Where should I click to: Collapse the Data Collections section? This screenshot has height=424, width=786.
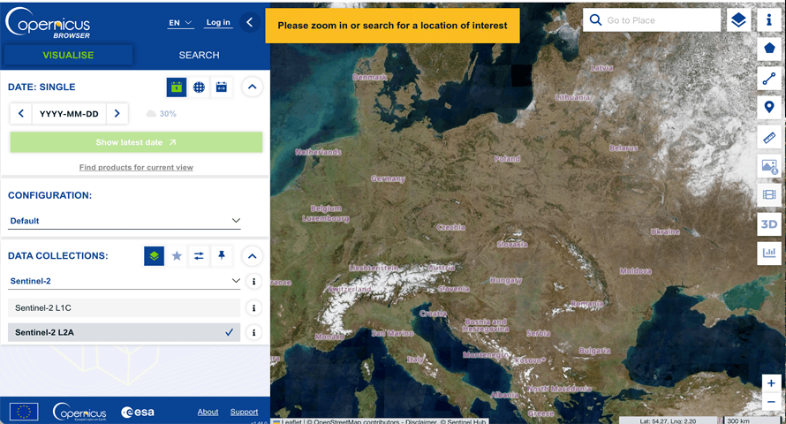253,256
